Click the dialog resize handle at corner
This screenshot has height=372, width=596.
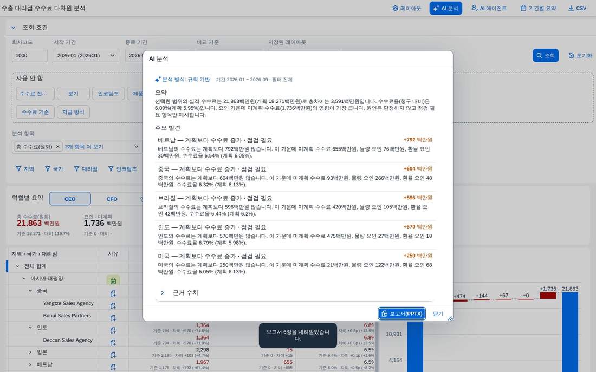(450, 318)
